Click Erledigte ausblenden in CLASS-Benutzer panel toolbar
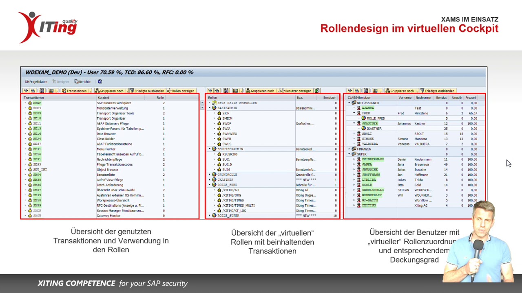The height and width of the screenshot is (293, 522). click(x=438, y=91)
